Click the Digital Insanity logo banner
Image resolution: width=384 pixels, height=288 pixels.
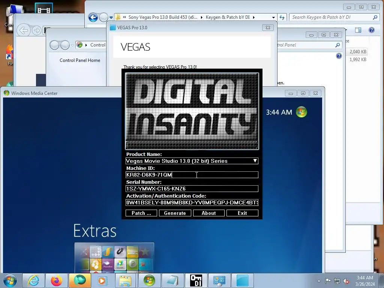click(x=192, y=111)
